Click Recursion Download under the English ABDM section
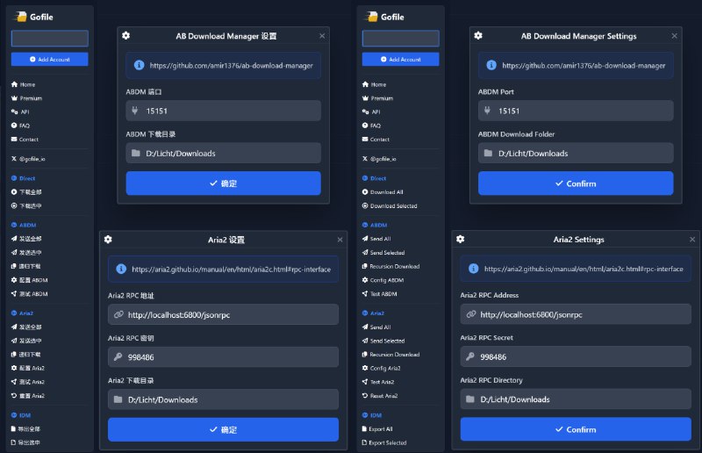The image size is (702, 453). 390,266
